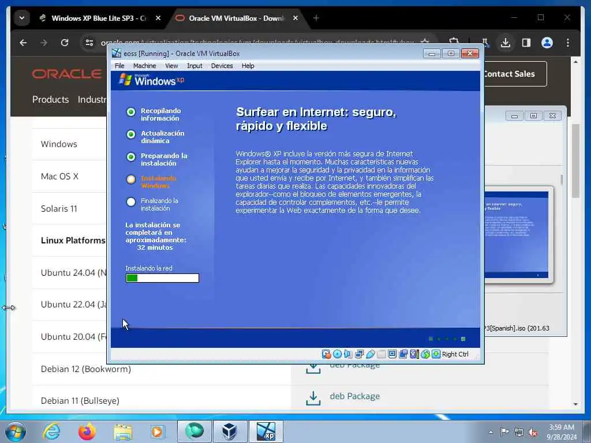This screenshot has height=443, width=591.
Task: Click Preparando la instalación step indicator
Action: point(131,157)
